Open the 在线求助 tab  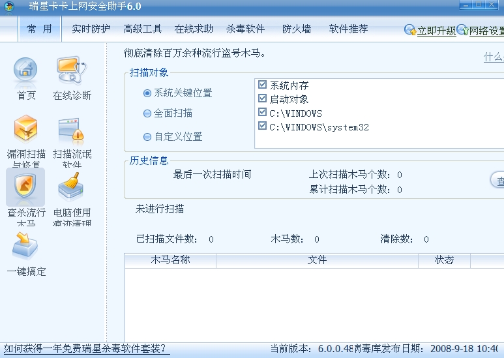point(194,29)
